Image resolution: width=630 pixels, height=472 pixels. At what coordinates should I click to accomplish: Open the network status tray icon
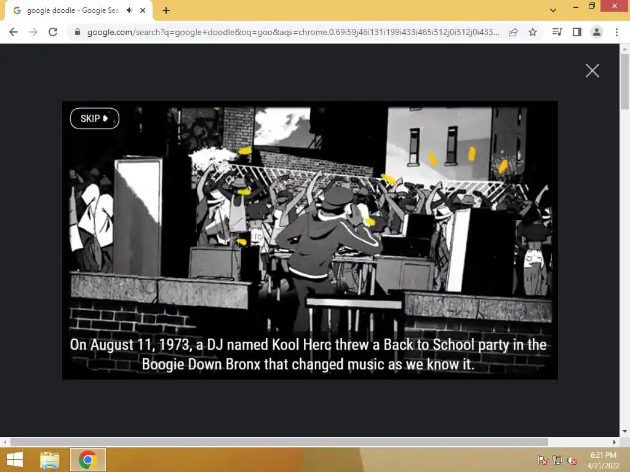click(557, 460)
